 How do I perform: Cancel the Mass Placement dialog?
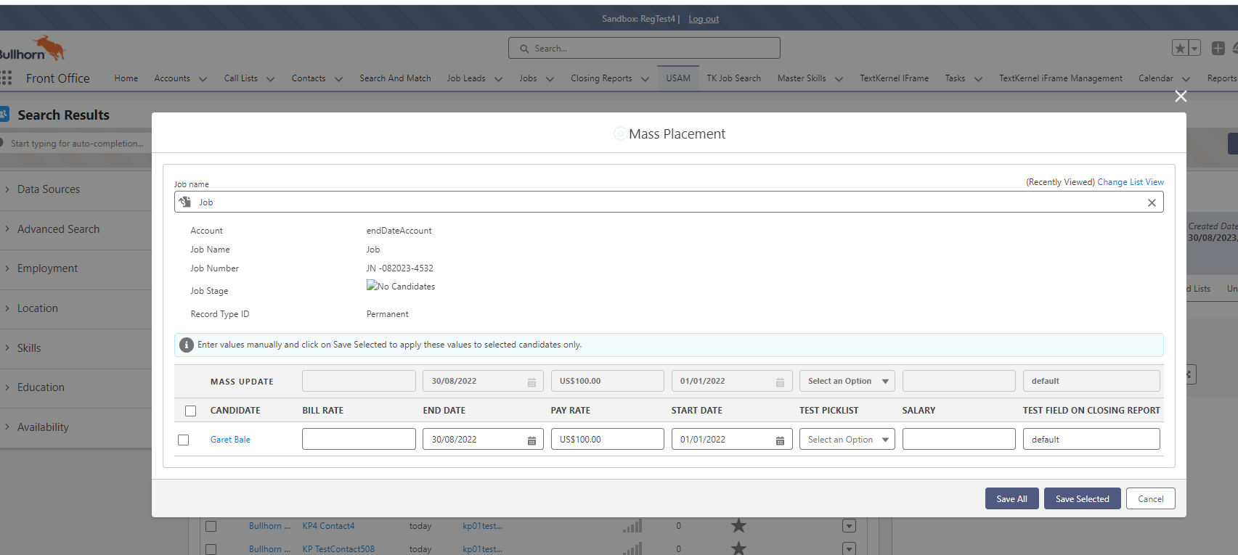(x=1150, y=498)
